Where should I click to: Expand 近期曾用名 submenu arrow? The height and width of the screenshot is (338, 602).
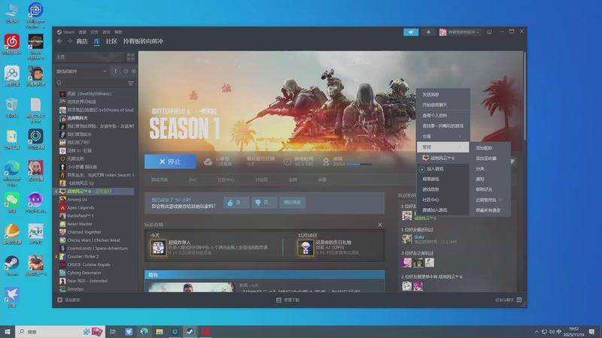tap(500, 200)
